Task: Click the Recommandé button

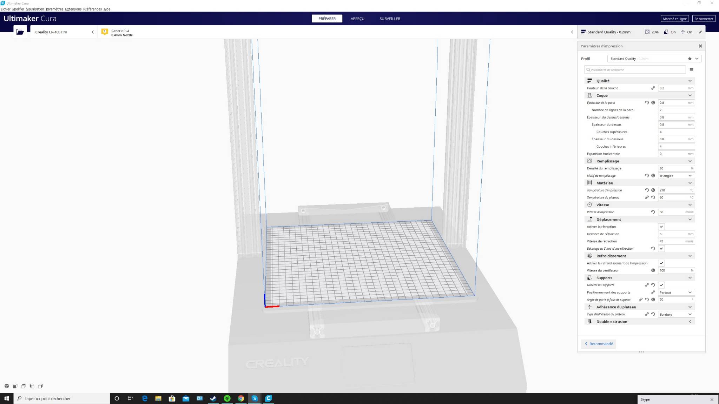Action: click(599, 344)
